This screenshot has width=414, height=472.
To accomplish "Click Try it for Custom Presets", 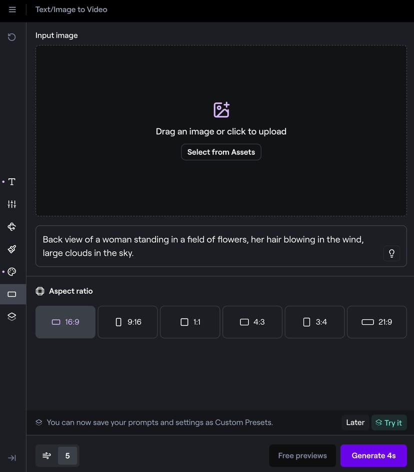I will click(388, 423).
